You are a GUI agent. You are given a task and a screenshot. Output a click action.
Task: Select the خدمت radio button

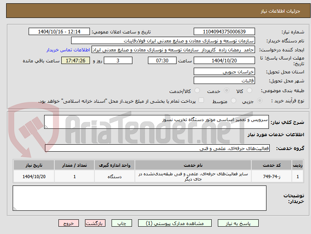click(x=226, y=91)
